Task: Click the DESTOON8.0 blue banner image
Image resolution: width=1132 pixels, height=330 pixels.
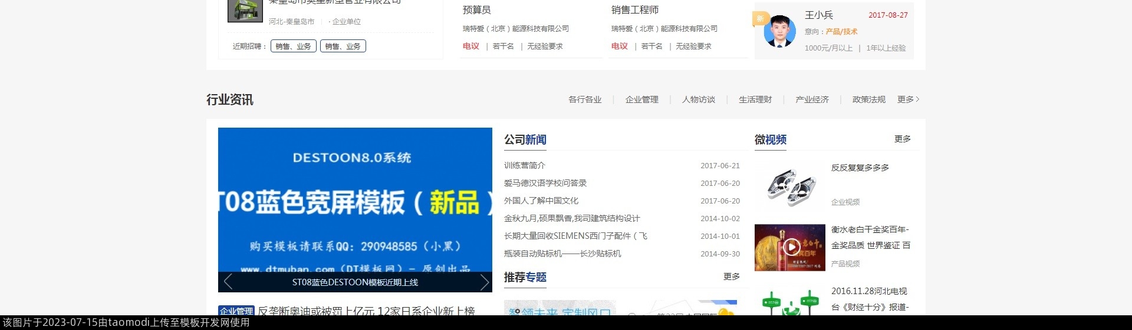Action: 354,200
